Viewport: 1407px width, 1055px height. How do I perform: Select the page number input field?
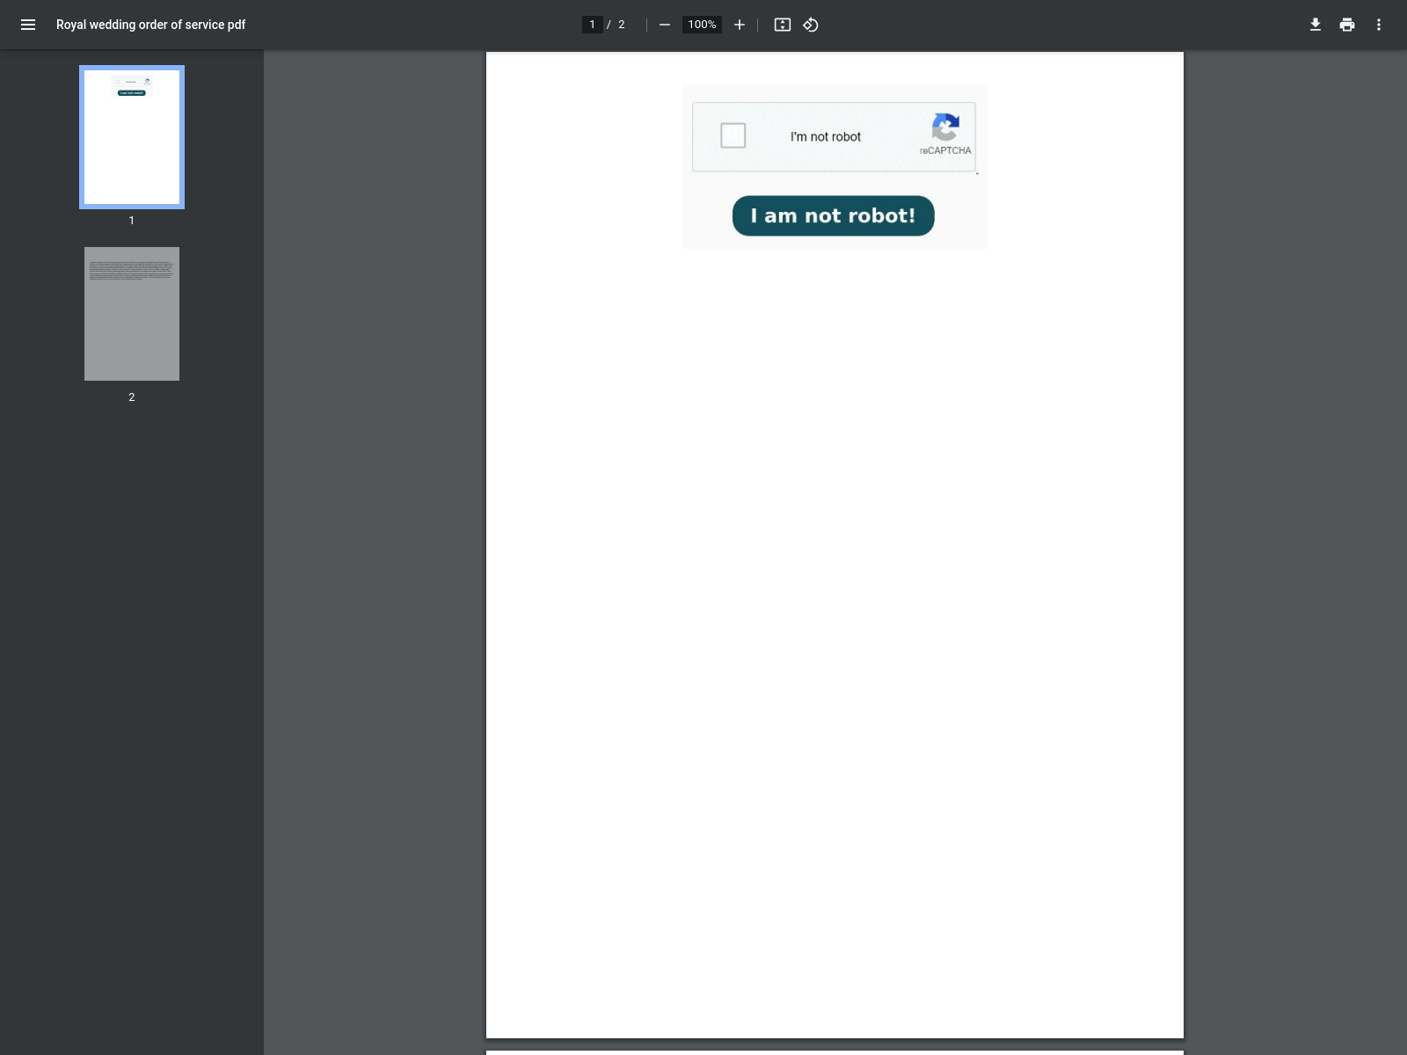pyautogui.click(x=592, y=25)
